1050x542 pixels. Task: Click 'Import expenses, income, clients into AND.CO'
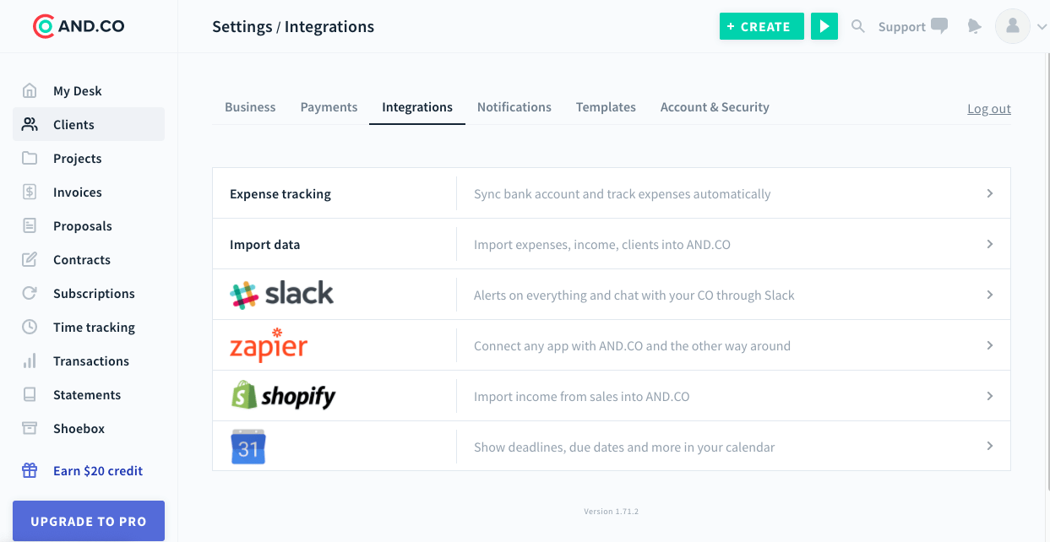[x=602, y=245]
